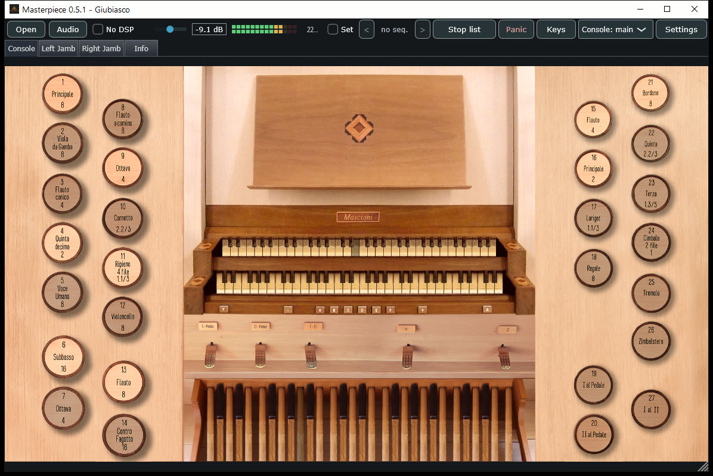This screenshot has height=476, width=713.
Task: Hit the Panic button
Action: (516, 30)
